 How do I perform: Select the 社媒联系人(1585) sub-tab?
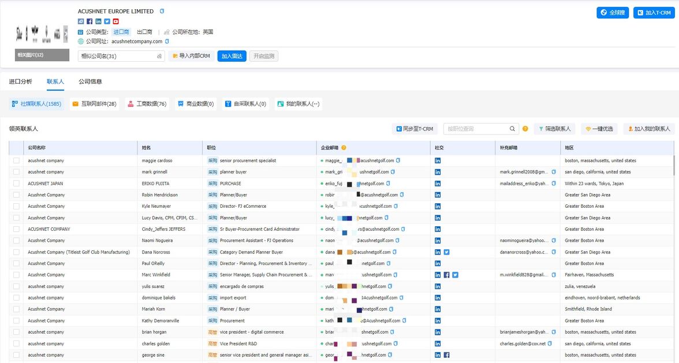point(36,104)
